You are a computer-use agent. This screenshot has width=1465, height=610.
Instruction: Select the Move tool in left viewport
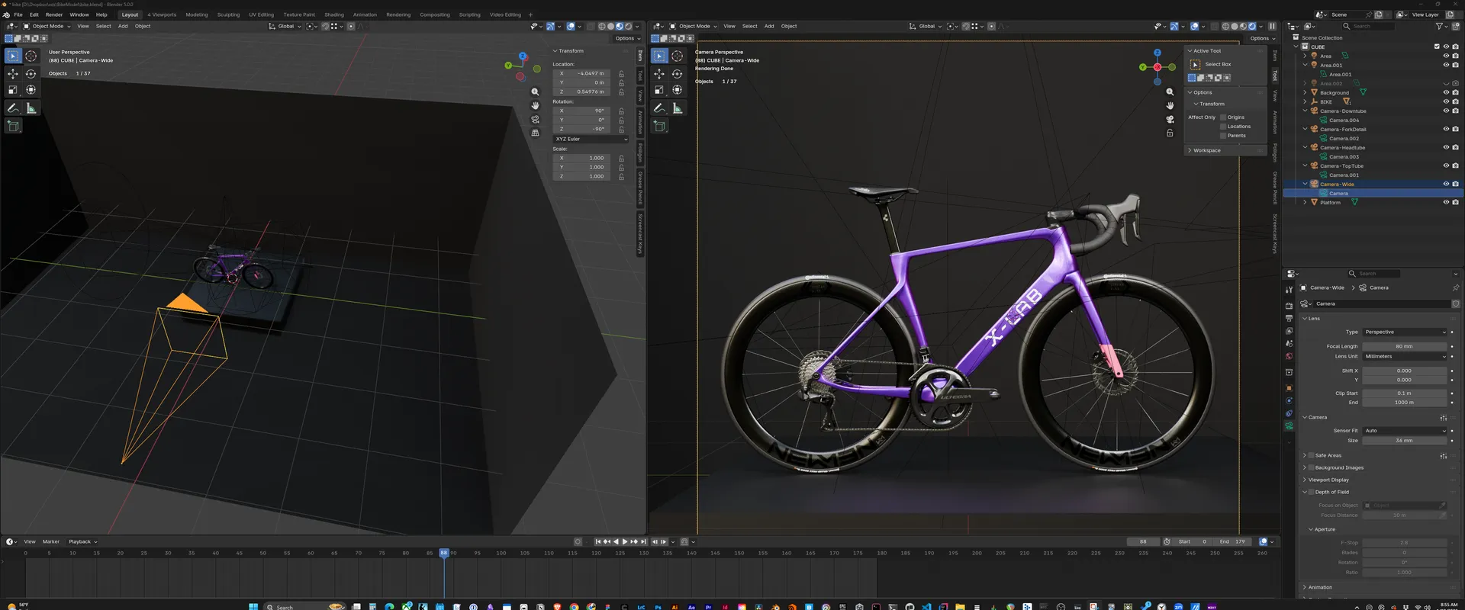tap(13, 74)
